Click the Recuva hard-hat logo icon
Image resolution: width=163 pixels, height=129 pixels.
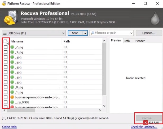point(10,18)
